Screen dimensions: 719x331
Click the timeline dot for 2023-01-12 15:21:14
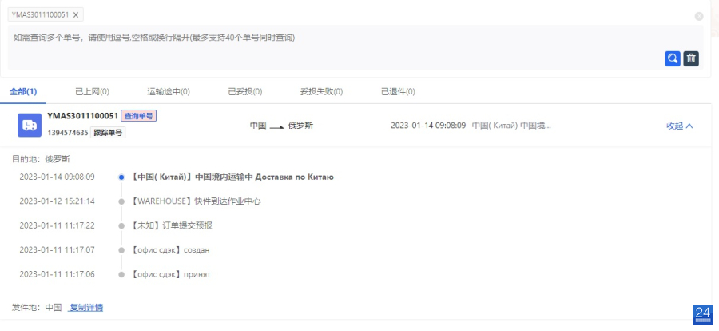tap(121, 201)
